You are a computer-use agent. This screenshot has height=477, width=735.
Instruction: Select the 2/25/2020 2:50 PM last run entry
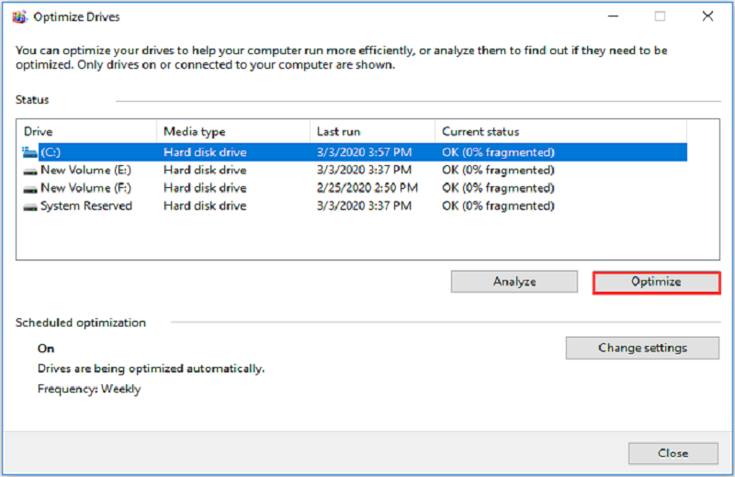point(366,188)
